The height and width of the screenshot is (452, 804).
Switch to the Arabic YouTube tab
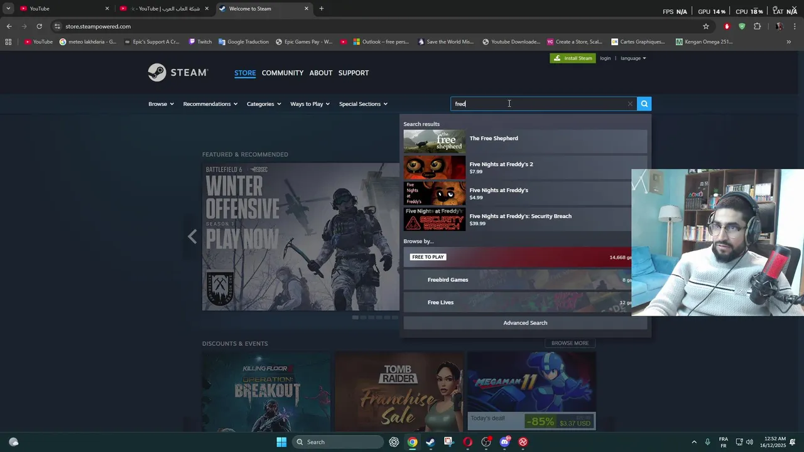(x=165, y=8)
